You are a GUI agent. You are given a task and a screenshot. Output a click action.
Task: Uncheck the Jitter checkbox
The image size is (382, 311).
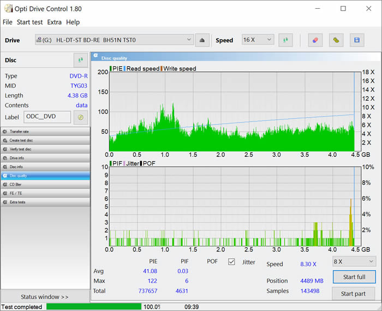coord(231,262)
